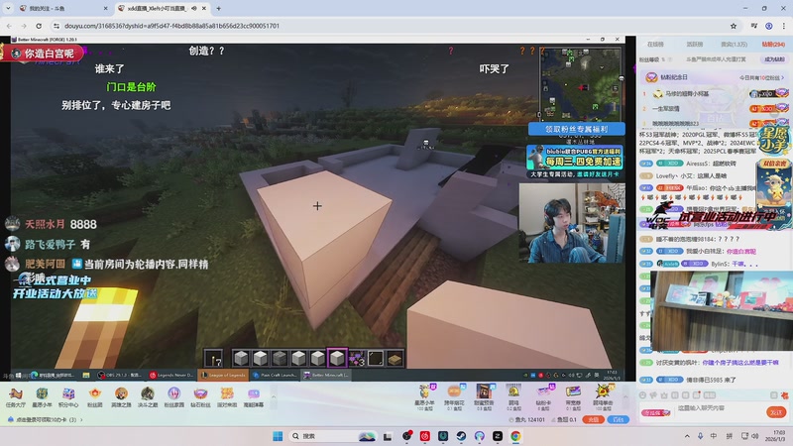Screen dimensions: 793x446
Task: Open the Chrome three-dot menu
Action: pos(784,26)
